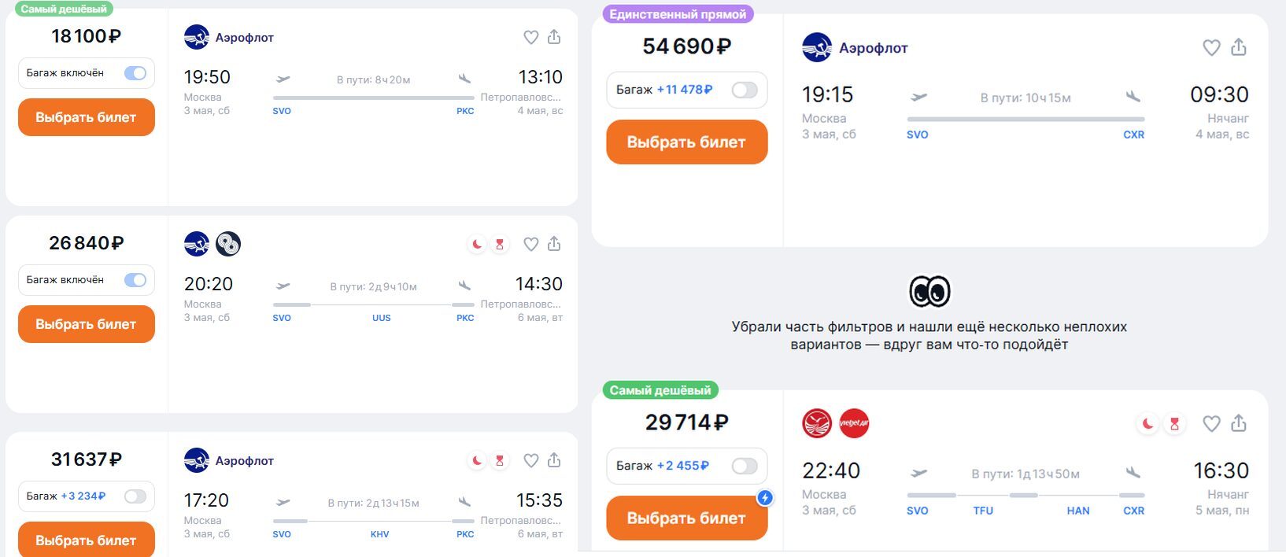
Task: Click the long-layover hourglass icon on the 26 840₽ ticket
Action: pyautogui.click(x=499, y=244)
